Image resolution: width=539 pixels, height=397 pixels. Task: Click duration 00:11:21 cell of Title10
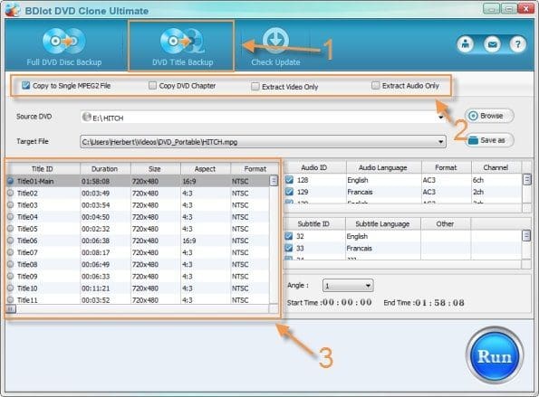[x=95, y=288]
